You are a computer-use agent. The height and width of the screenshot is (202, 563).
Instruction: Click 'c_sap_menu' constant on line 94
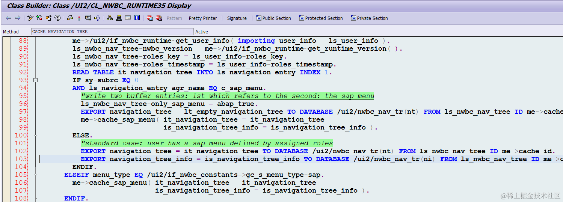click(242, 88)
